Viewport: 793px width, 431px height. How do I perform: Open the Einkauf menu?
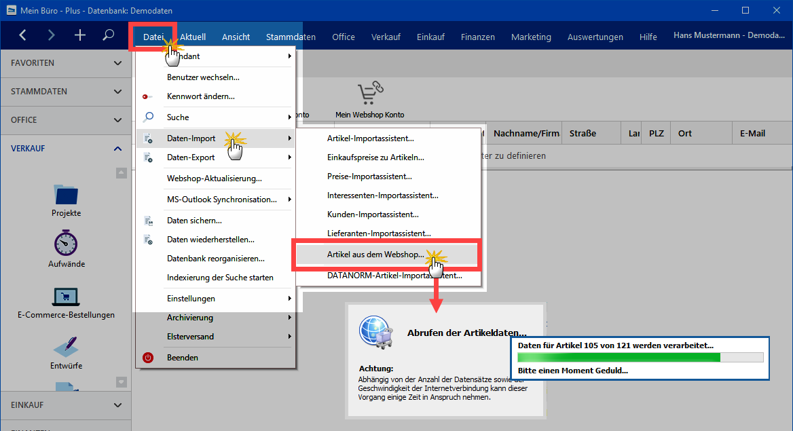(431, 37)
